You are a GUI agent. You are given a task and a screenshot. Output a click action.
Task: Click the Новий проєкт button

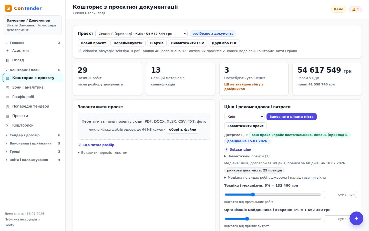[x=93, y=43]
